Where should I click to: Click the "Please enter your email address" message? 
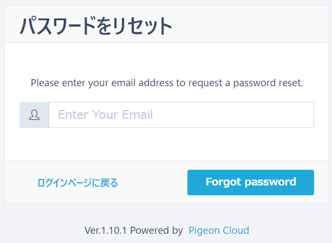[166, 84]
